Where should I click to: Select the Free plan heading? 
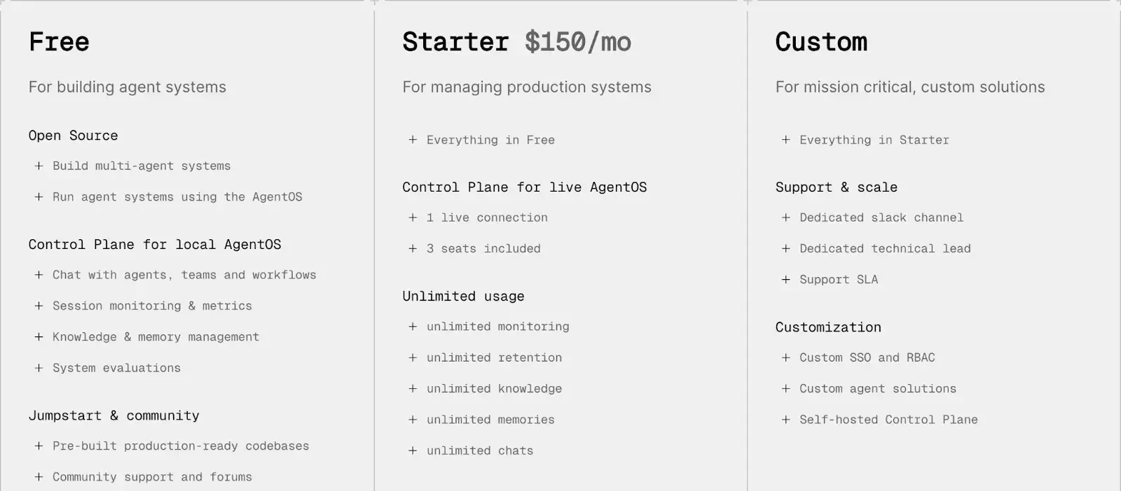59,42
